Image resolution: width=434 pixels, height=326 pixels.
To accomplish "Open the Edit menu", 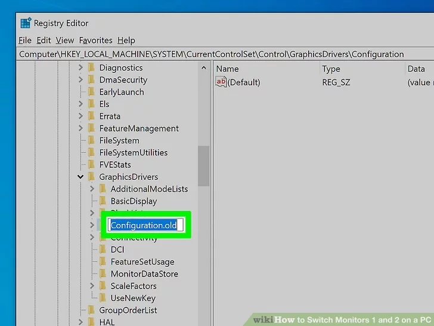I will pos(44,40).
